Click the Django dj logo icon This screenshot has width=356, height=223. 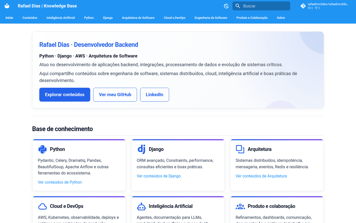(x=142, y=149)
